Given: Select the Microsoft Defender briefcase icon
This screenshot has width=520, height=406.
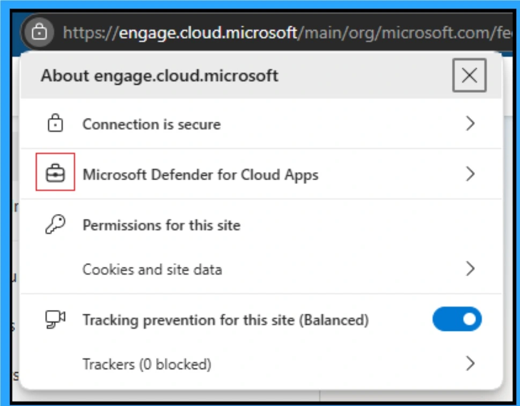Looking at the screenshot, I should [57, 173].
